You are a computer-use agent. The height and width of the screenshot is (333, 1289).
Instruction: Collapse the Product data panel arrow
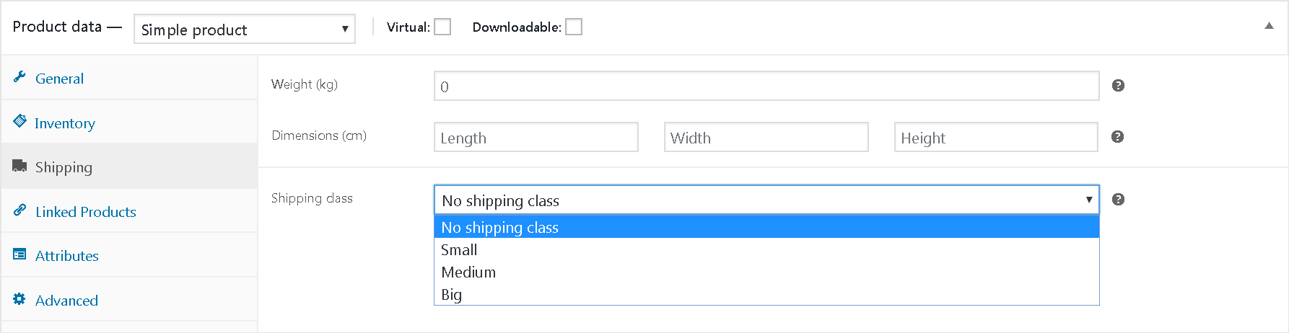click(1269, 26)
